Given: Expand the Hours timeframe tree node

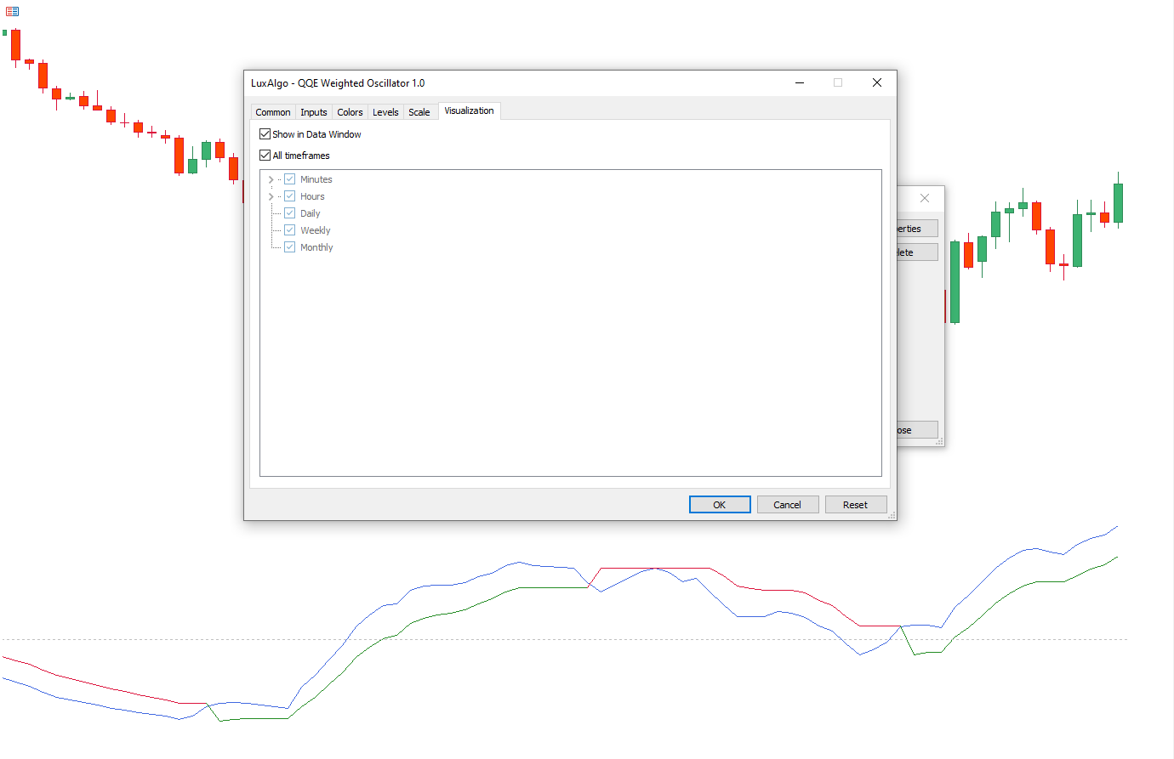Looking at the screenshot, I should point(271,196).
